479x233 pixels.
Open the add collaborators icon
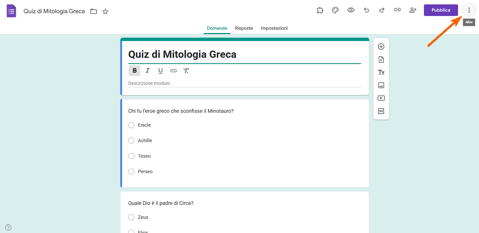[413, 10]
